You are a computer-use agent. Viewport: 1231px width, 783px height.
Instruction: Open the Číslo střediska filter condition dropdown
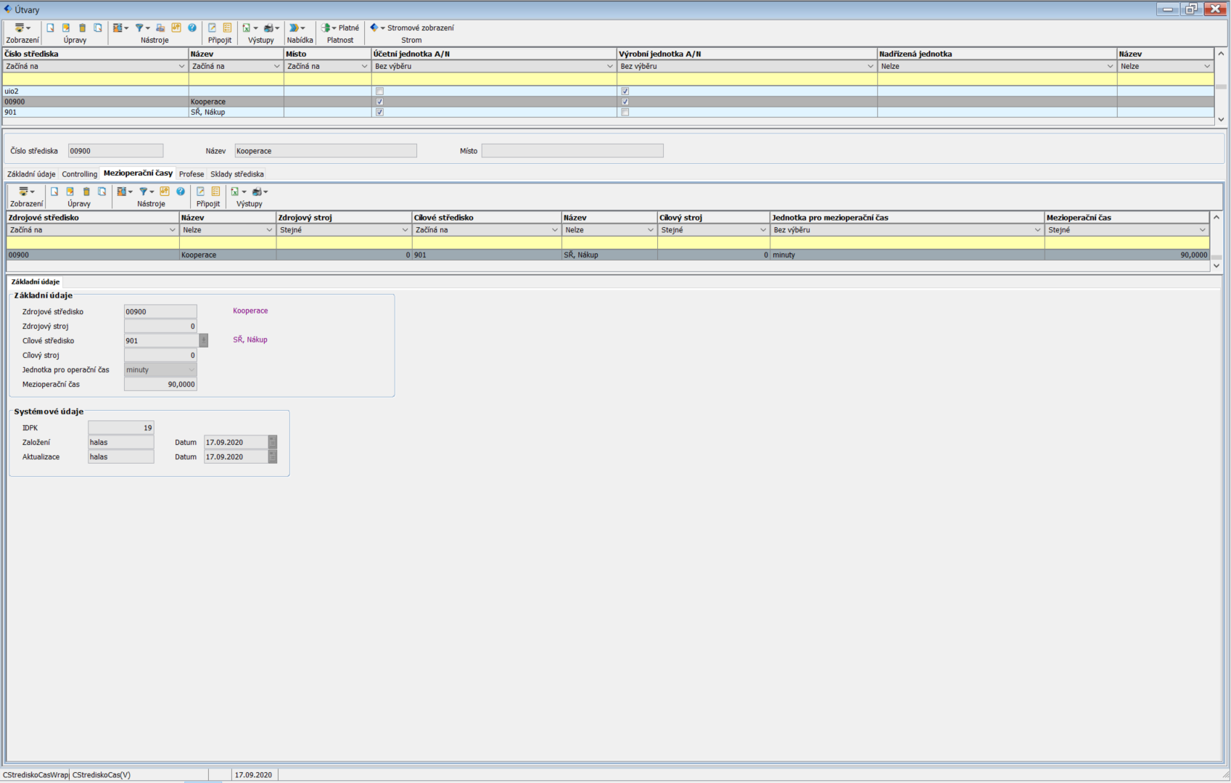point(181,67)
